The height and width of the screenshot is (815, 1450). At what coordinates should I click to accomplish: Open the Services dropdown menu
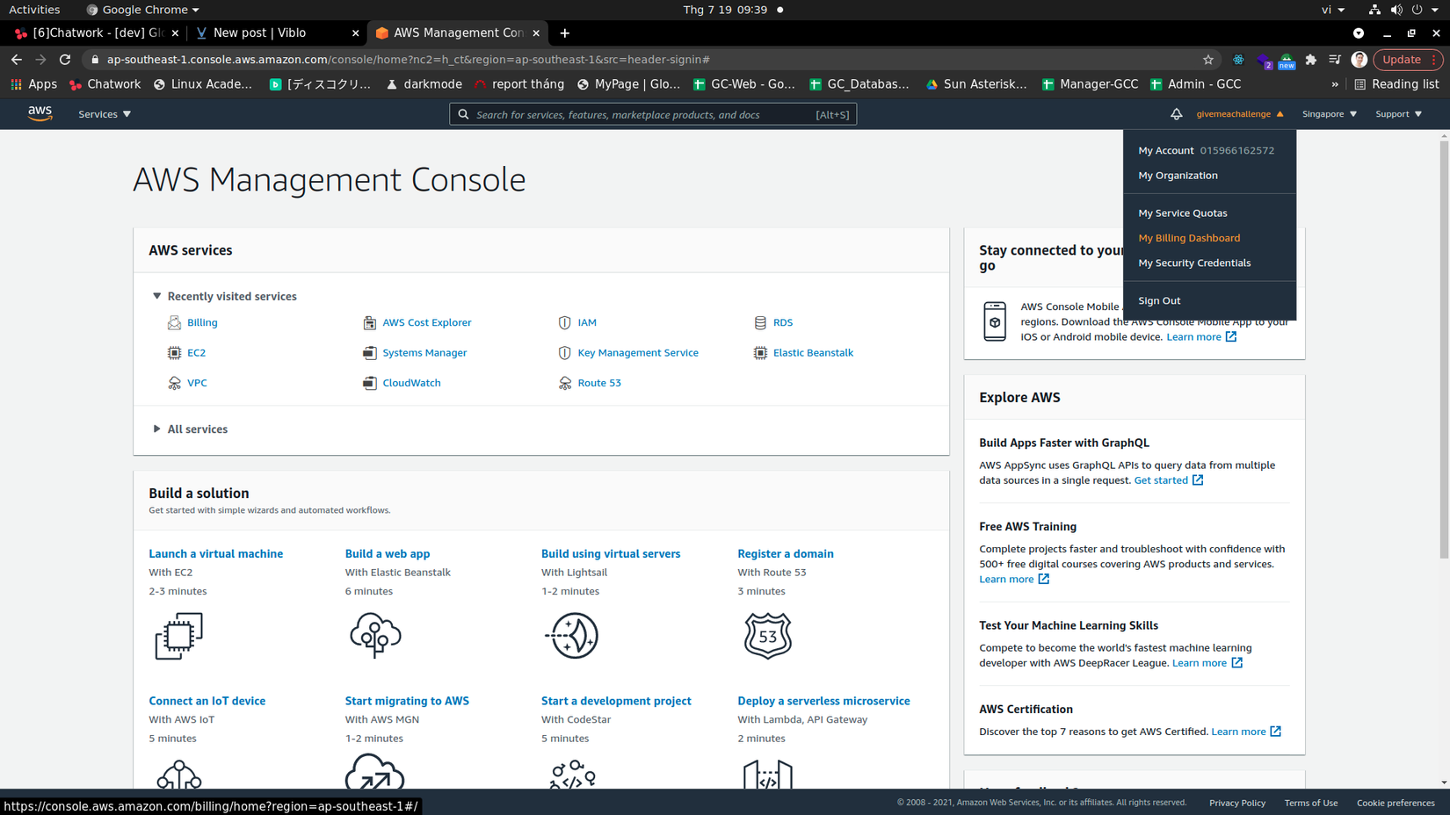[105, 114]
